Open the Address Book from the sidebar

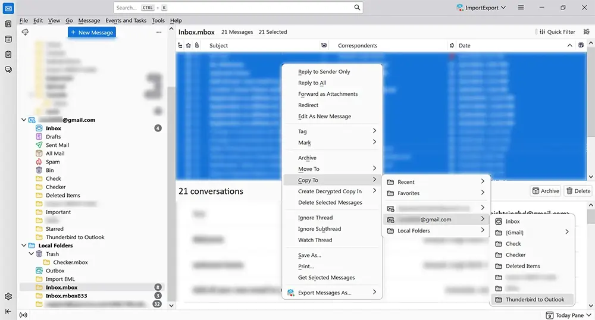8,24
